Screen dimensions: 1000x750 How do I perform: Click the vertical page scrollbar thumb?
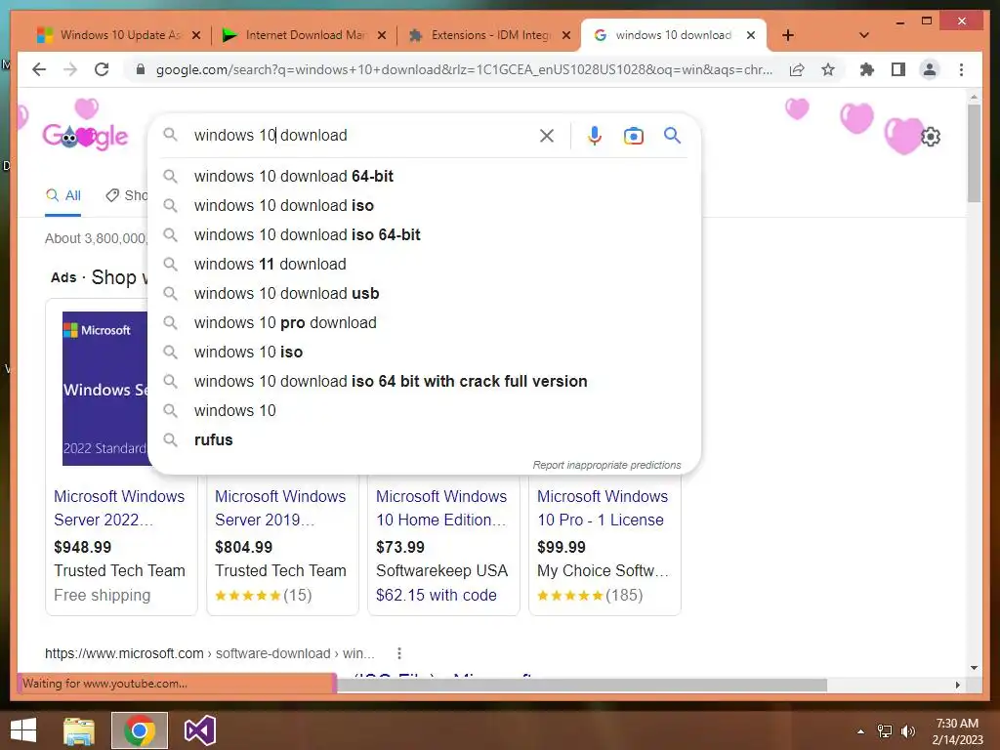click(x=974, y=153)
